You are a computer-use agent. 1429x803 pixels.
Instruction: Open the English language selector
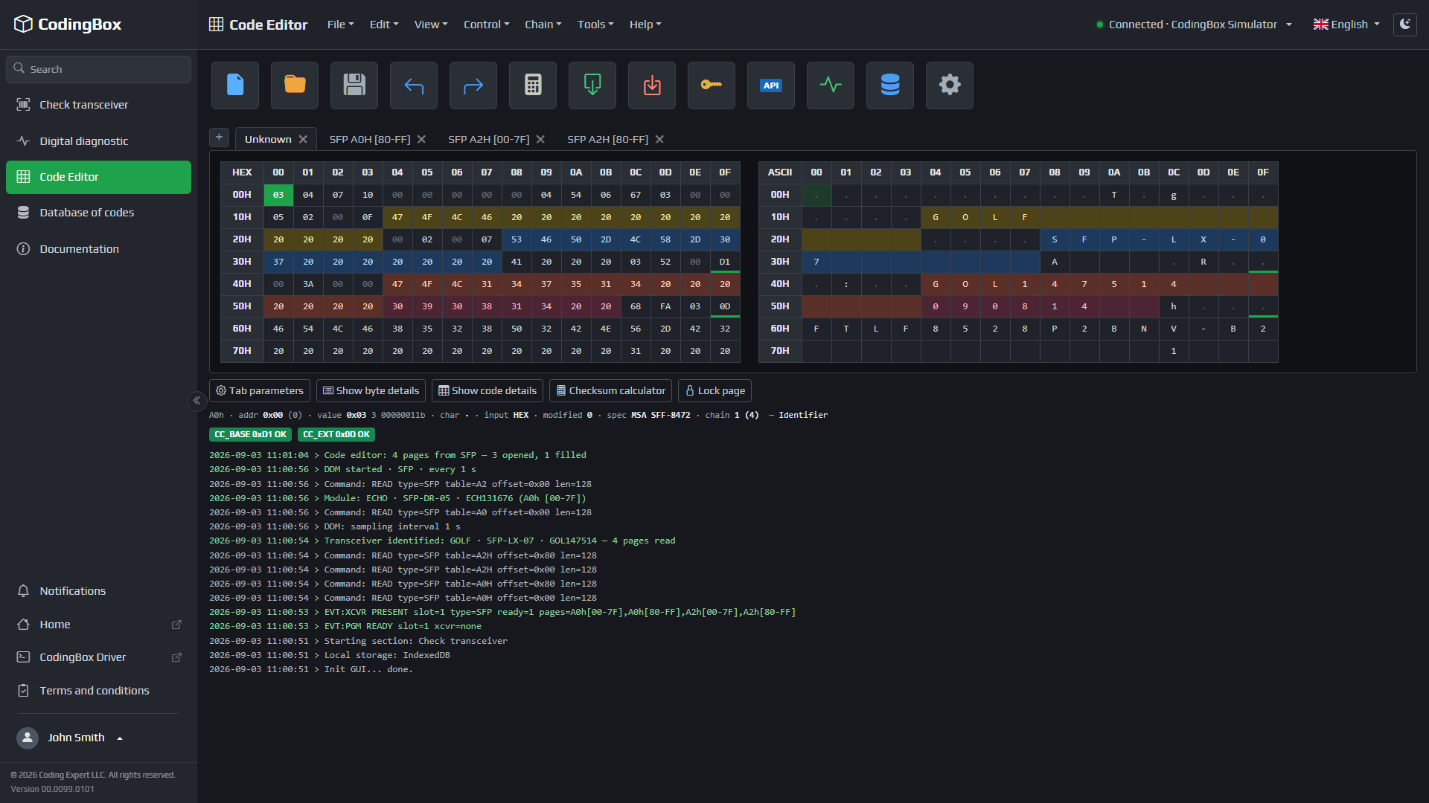point(1346,25)
